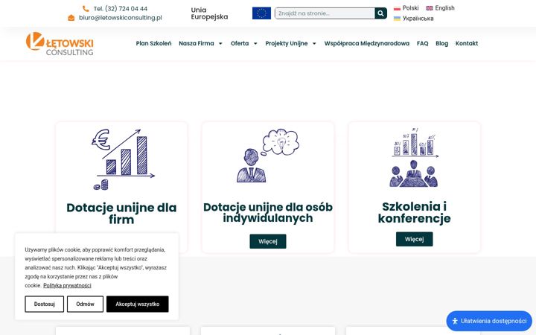Click the accessibility person icon
This screenshot has height=335, width=536.
point(455,321)
